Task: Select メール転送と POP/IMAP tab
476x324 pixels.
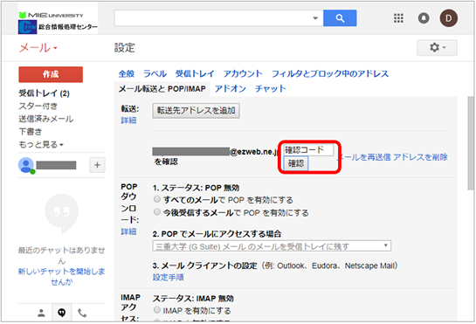Action: click(x=162, y=89)
